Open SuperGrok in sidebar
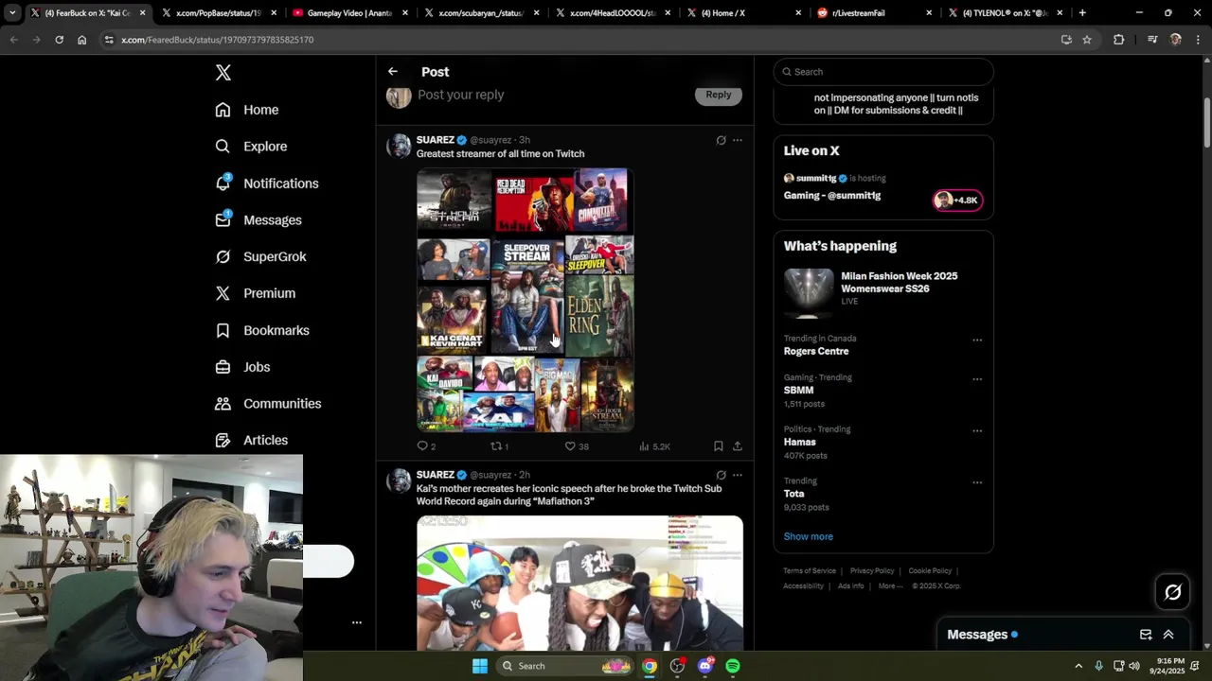1212x681 pixels. pos(260,256)
